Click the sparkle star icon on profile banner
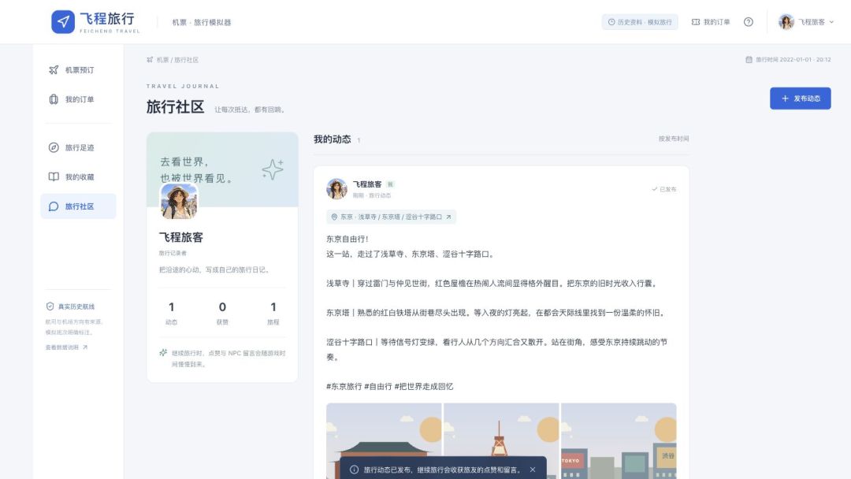 (x=273, y=169)
